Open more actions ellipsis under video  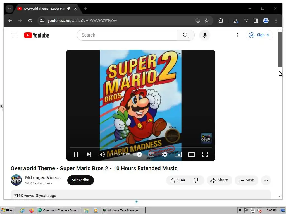[x=266, y=180]
